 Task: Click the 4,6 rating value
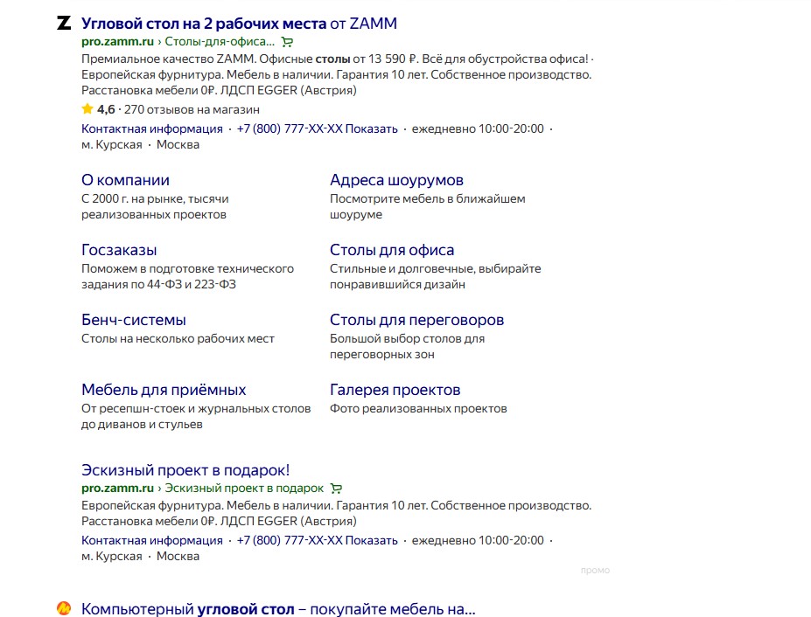(x=106, y=109)
